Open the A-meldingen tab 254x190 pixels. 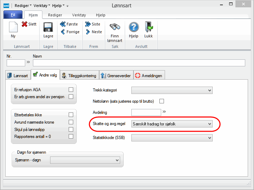[x=149, y=75]
